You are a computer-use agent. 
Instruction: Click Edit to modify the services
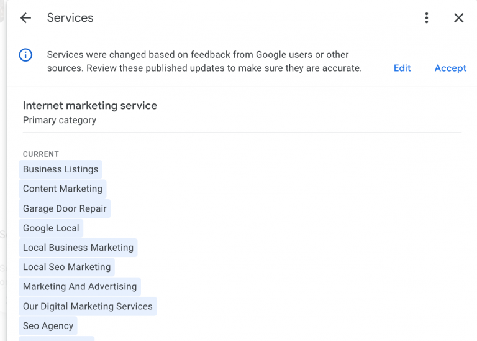pos(402,68)
